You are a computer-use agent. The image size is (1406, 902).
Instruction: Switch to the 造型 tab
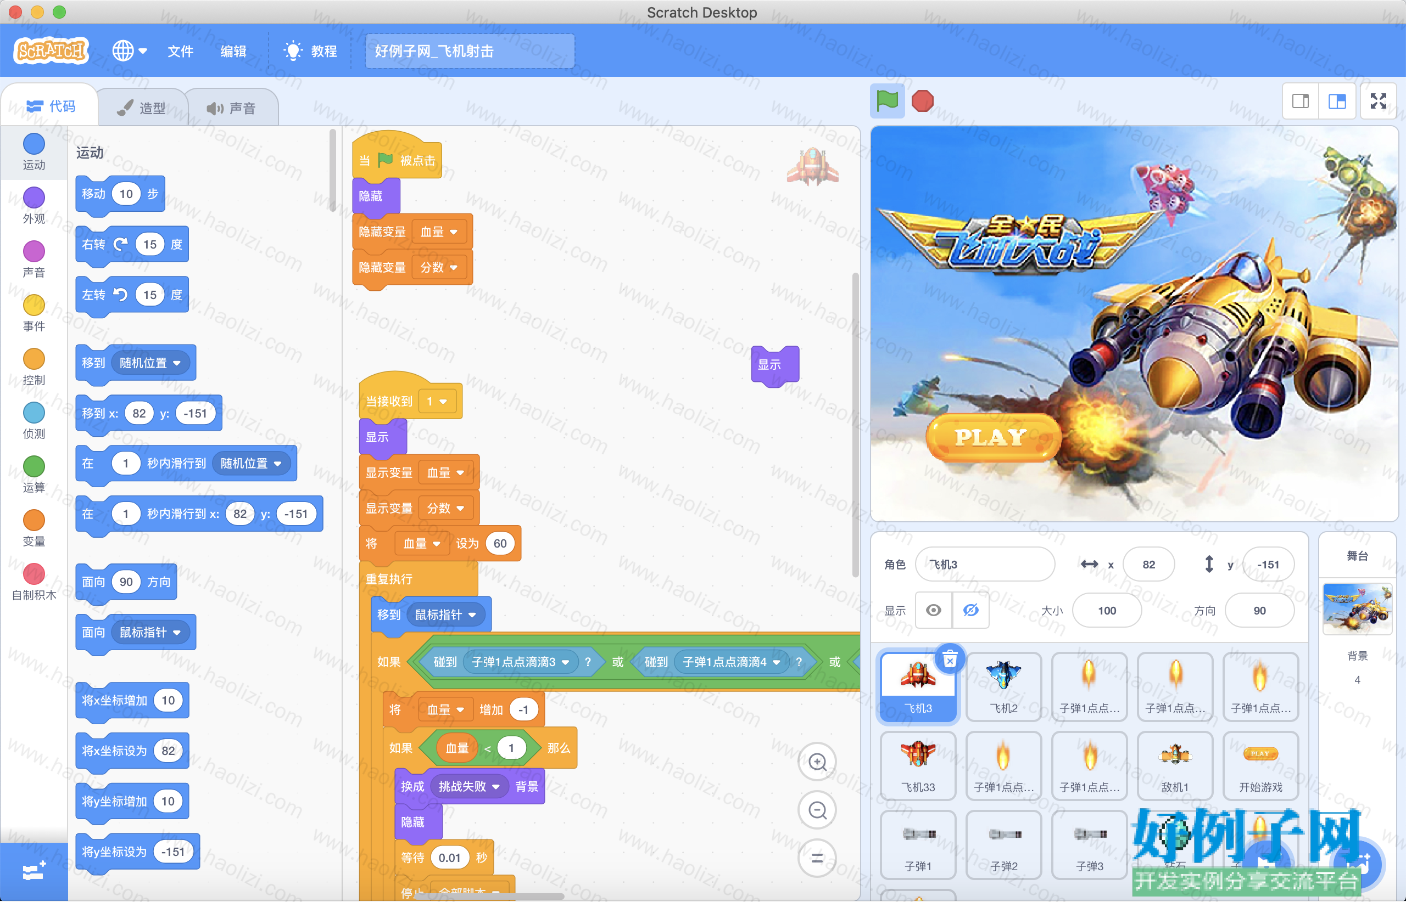142,108
